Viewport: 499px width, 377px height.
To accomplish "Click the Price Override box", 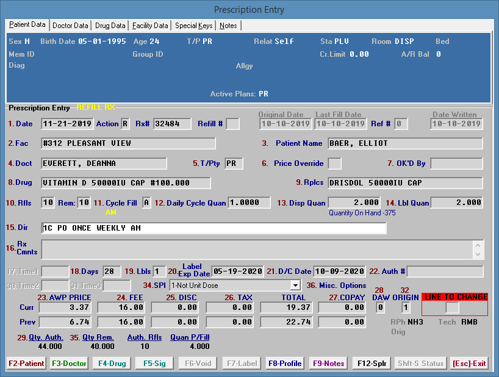I will coord(334,163).
